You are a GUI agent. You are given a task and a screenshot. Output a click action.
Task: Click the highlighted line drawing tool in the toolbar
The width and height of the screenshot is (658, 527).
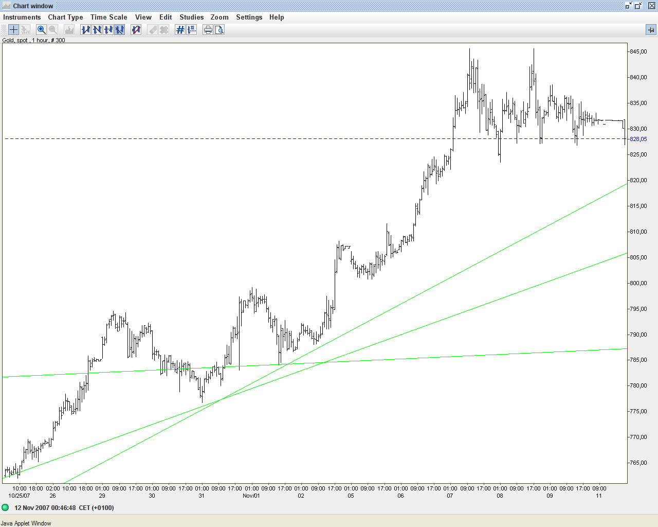(x=120, y=30)
